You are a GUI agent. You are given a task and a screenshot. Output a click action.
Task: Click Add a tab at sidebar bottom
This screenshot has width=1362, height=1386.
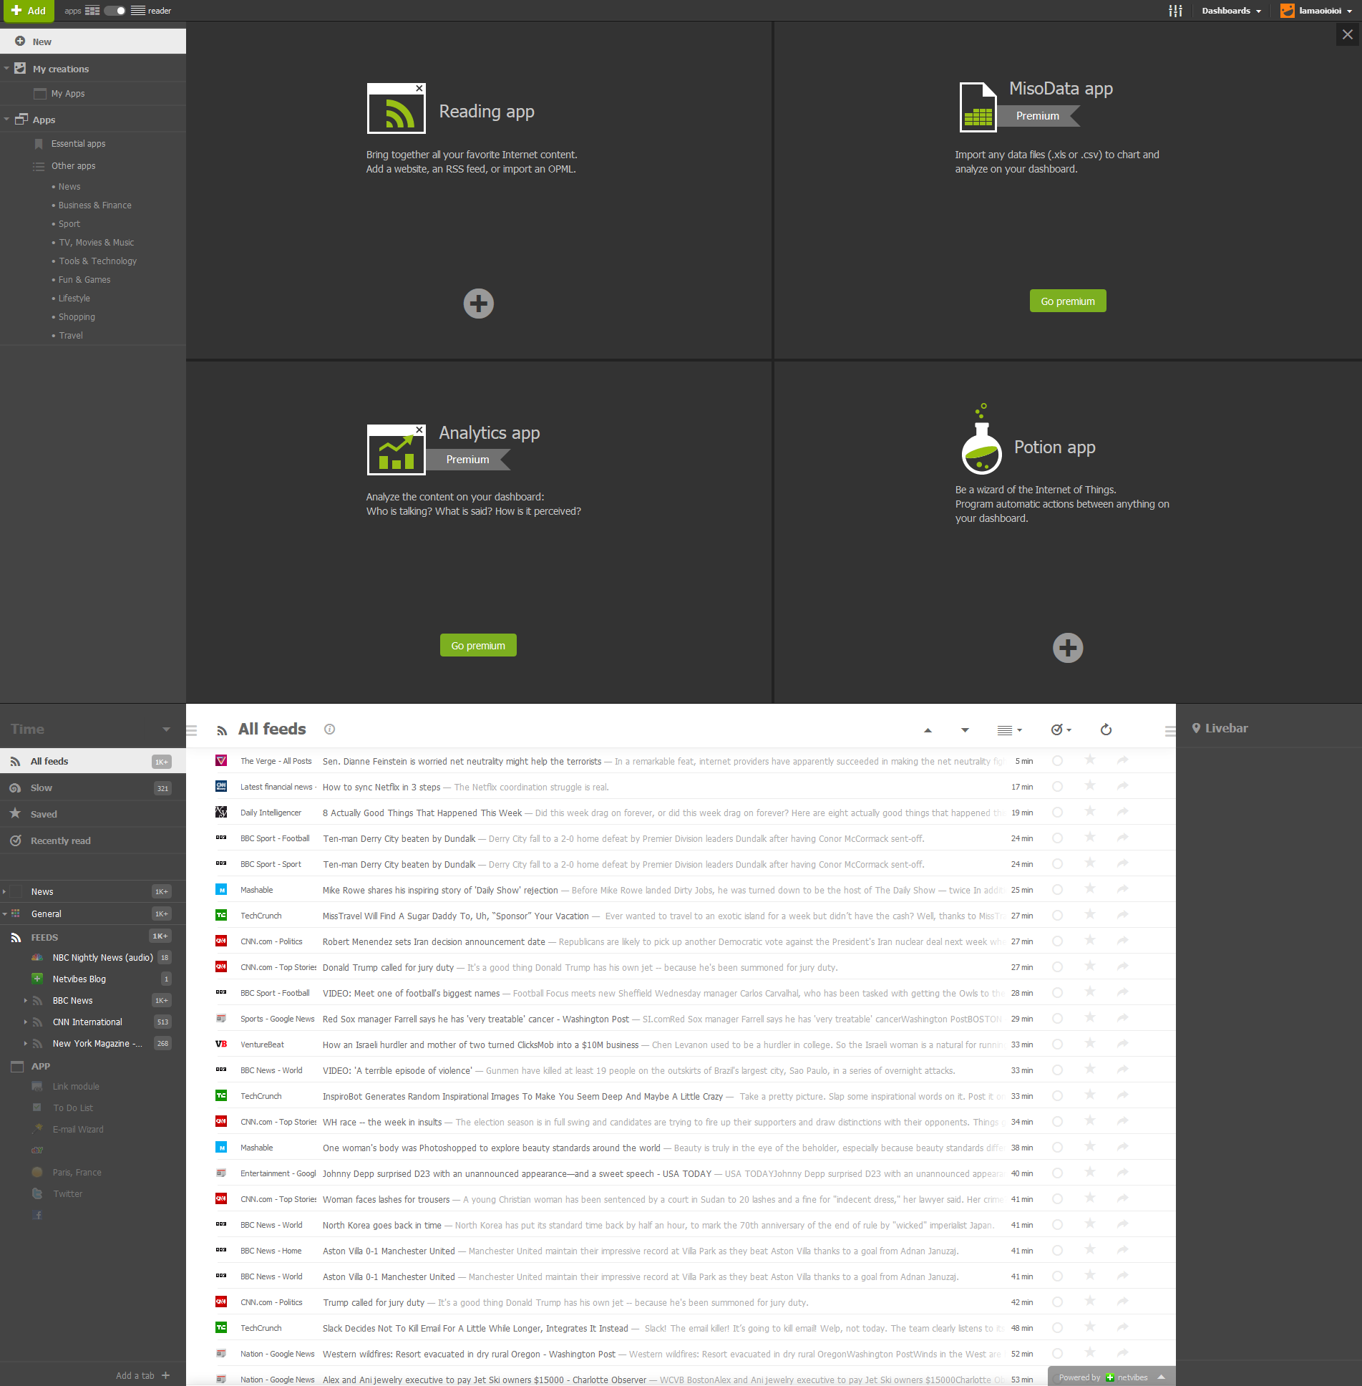pos(142,1375)
